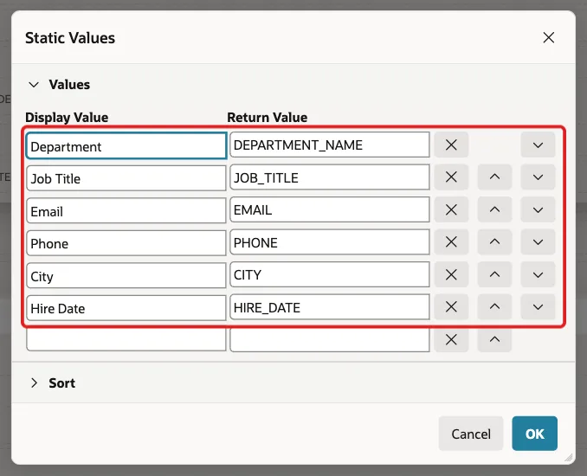Remove the Hire Date row
587x476 pixels.
(x=451, y=307)
